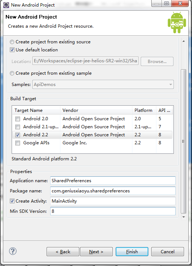The image size is (192, 266).
Task: Uncheck Use default location checkbox
Action: 12,50
